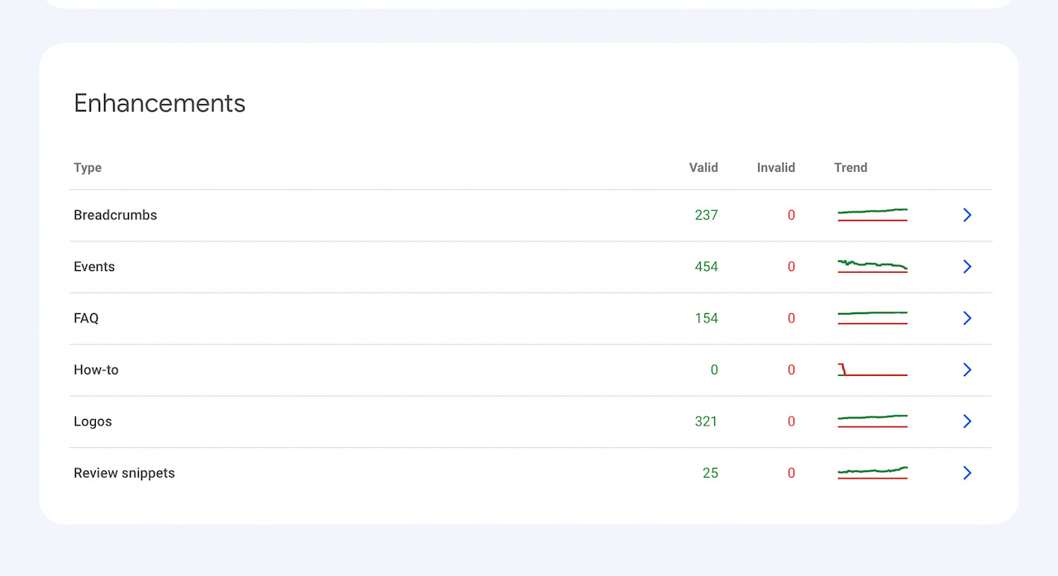Click the Review snippets trend sparkline

(873, 473)
